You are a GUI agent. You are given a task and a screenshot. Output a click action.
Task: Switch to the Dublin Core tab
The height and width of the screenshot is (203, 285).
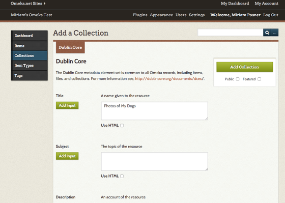tap(70, 47)
